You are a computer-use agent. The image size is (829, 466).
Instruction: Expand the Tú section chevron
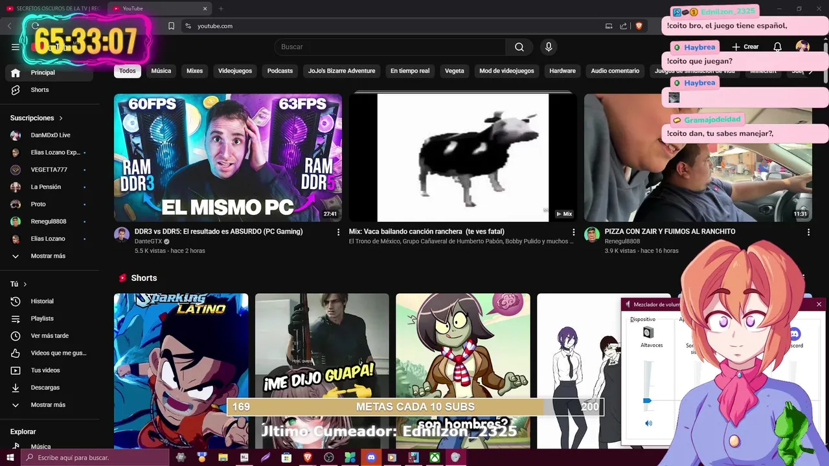(25, 284)
